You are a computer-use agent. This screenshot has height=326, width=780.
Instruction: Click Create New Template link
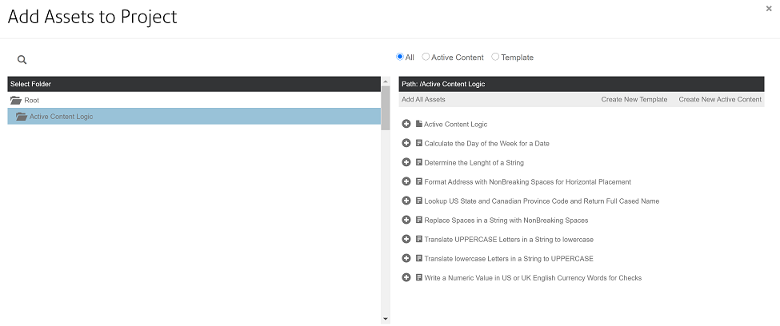(x=634, y=99)
